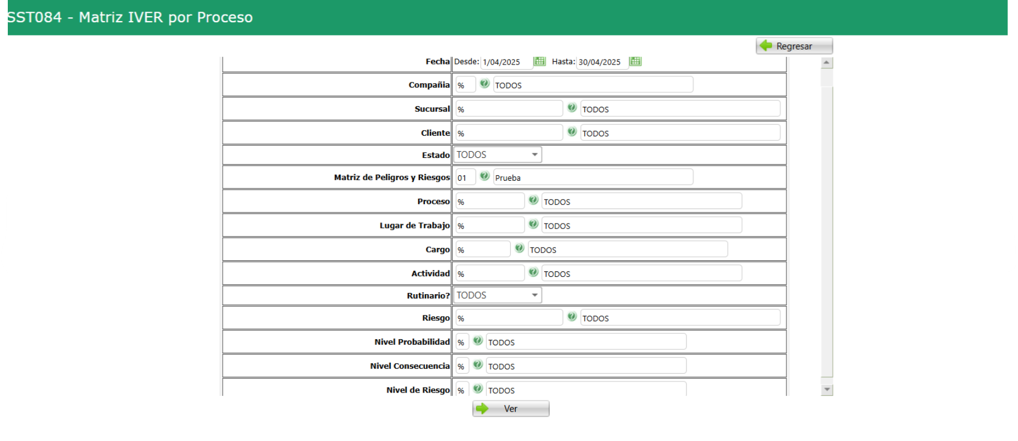Click the Desde date input field
The image size is (1018, 441).
506,62
